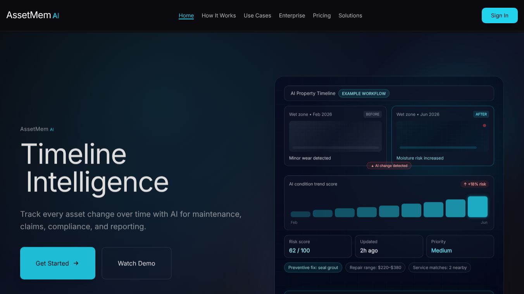Click the Minor wear detected caption
The height and width of the screenshot is (294, 524).
(310, 158)
